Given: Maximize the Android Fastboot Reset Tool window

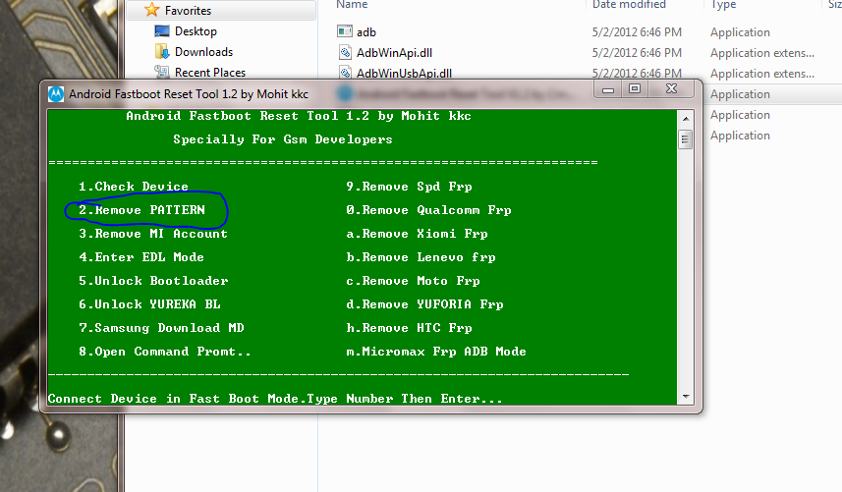Looking at the screenshot, I should pos(635,89).
